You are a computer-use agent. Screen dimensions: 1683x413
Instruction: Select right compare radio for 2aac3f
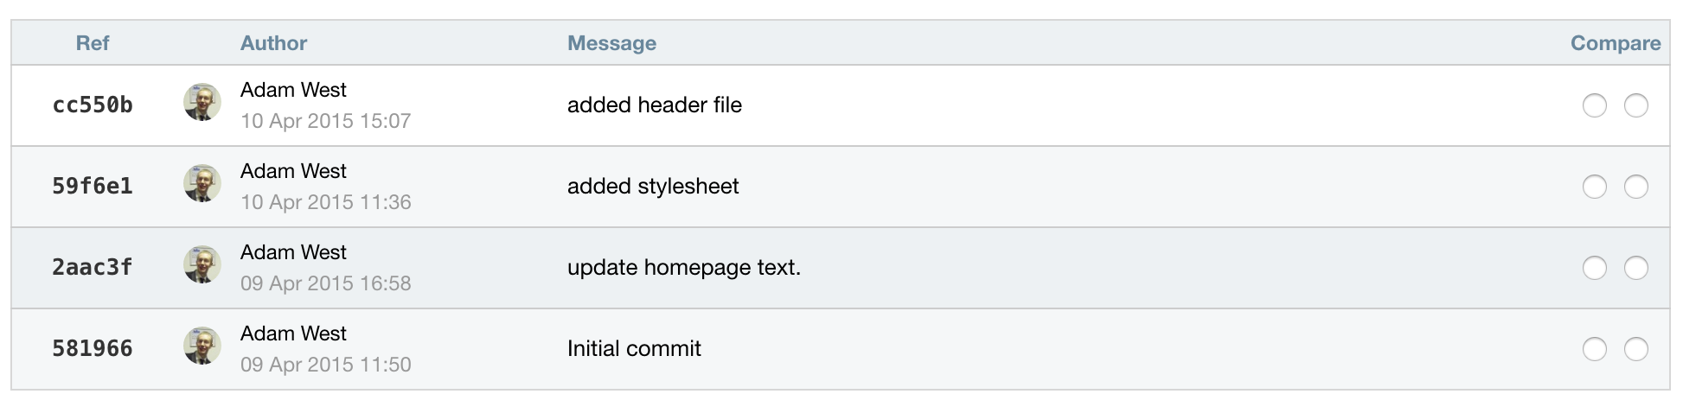tap(1635, 268)
